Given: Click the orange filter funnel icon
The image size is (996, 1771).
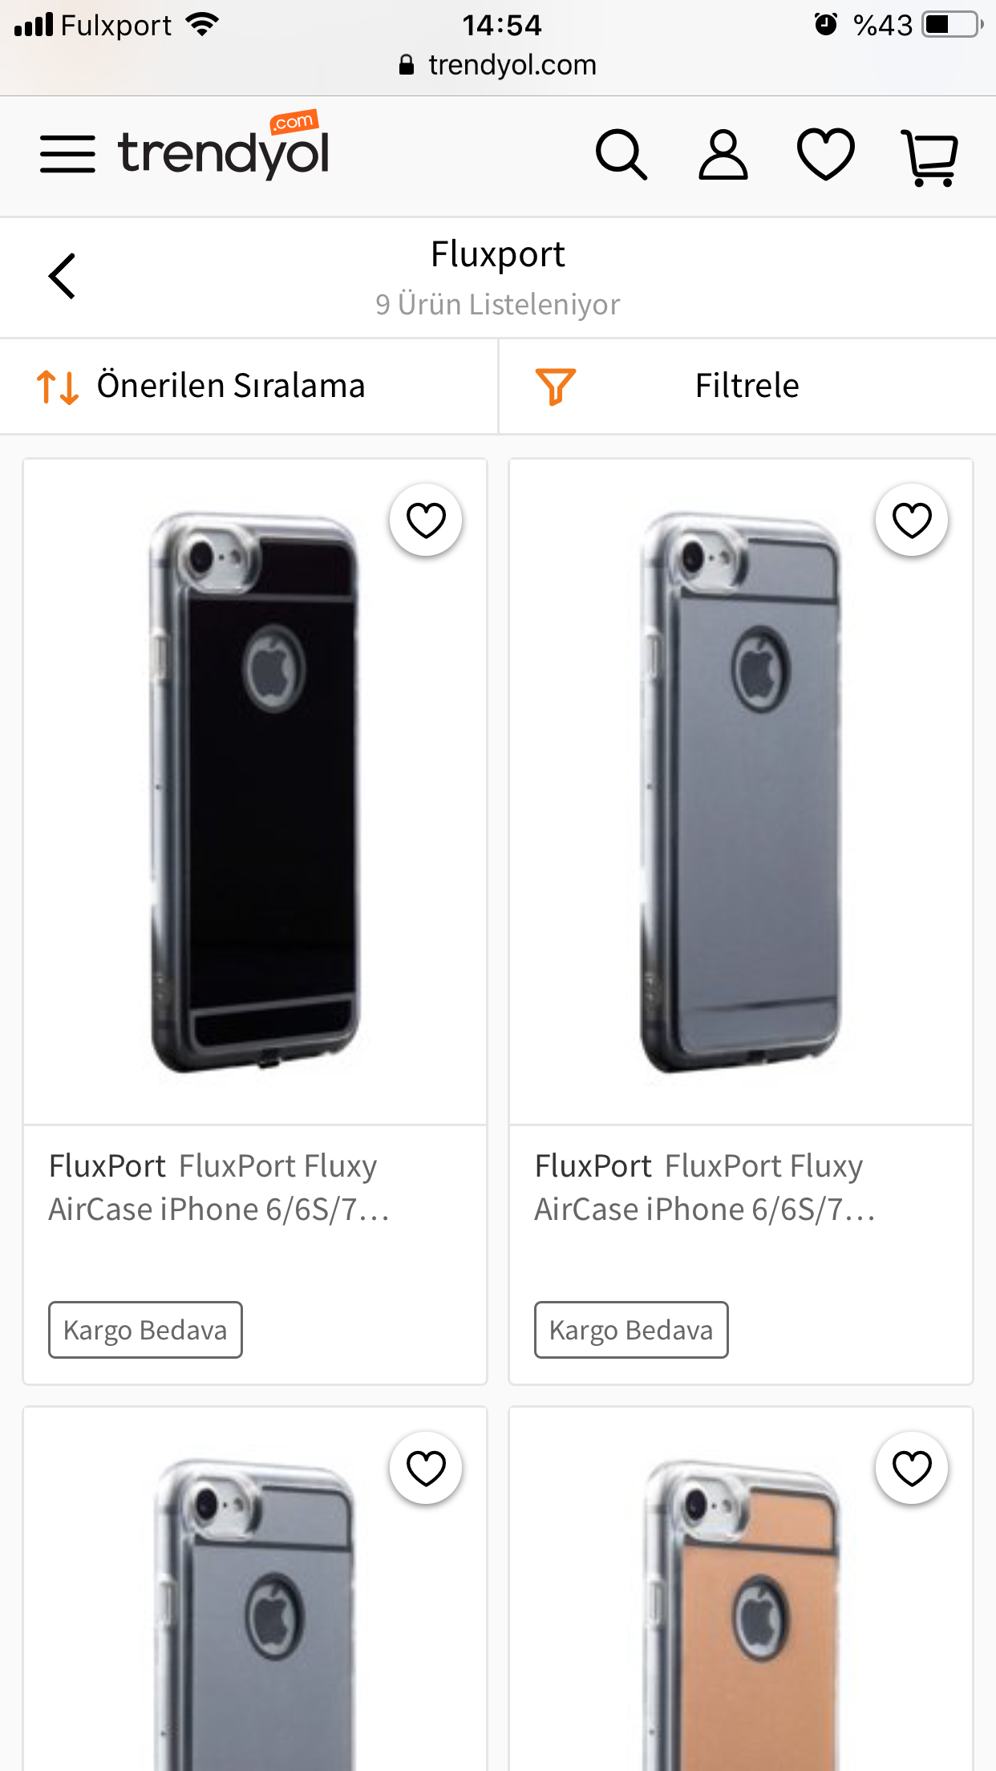Looking at the screenshot, I should (555, 387).
